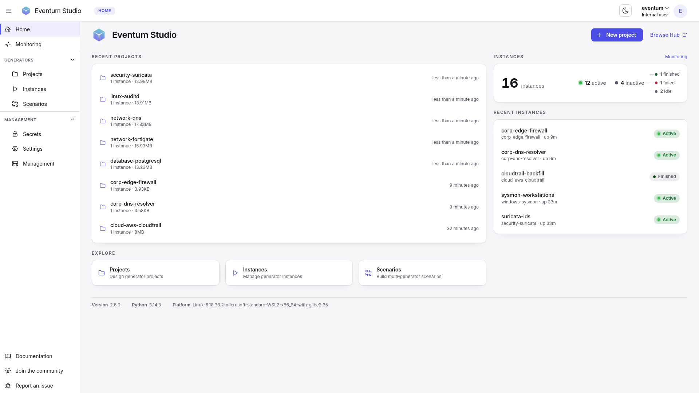This screenshot has width=699, height=393.
Task: Click the Join the community people icon
Action: pyautogui.click(x=8, y=371)
